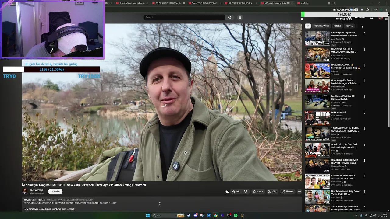The width and height of the screenshot is (390, 219).
Task: Open ÇİNLİ KÖYE GİRDİK video title
Action: tap(345, 162)
